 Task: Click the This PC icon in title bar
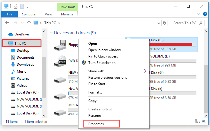[x=6, y=6]
